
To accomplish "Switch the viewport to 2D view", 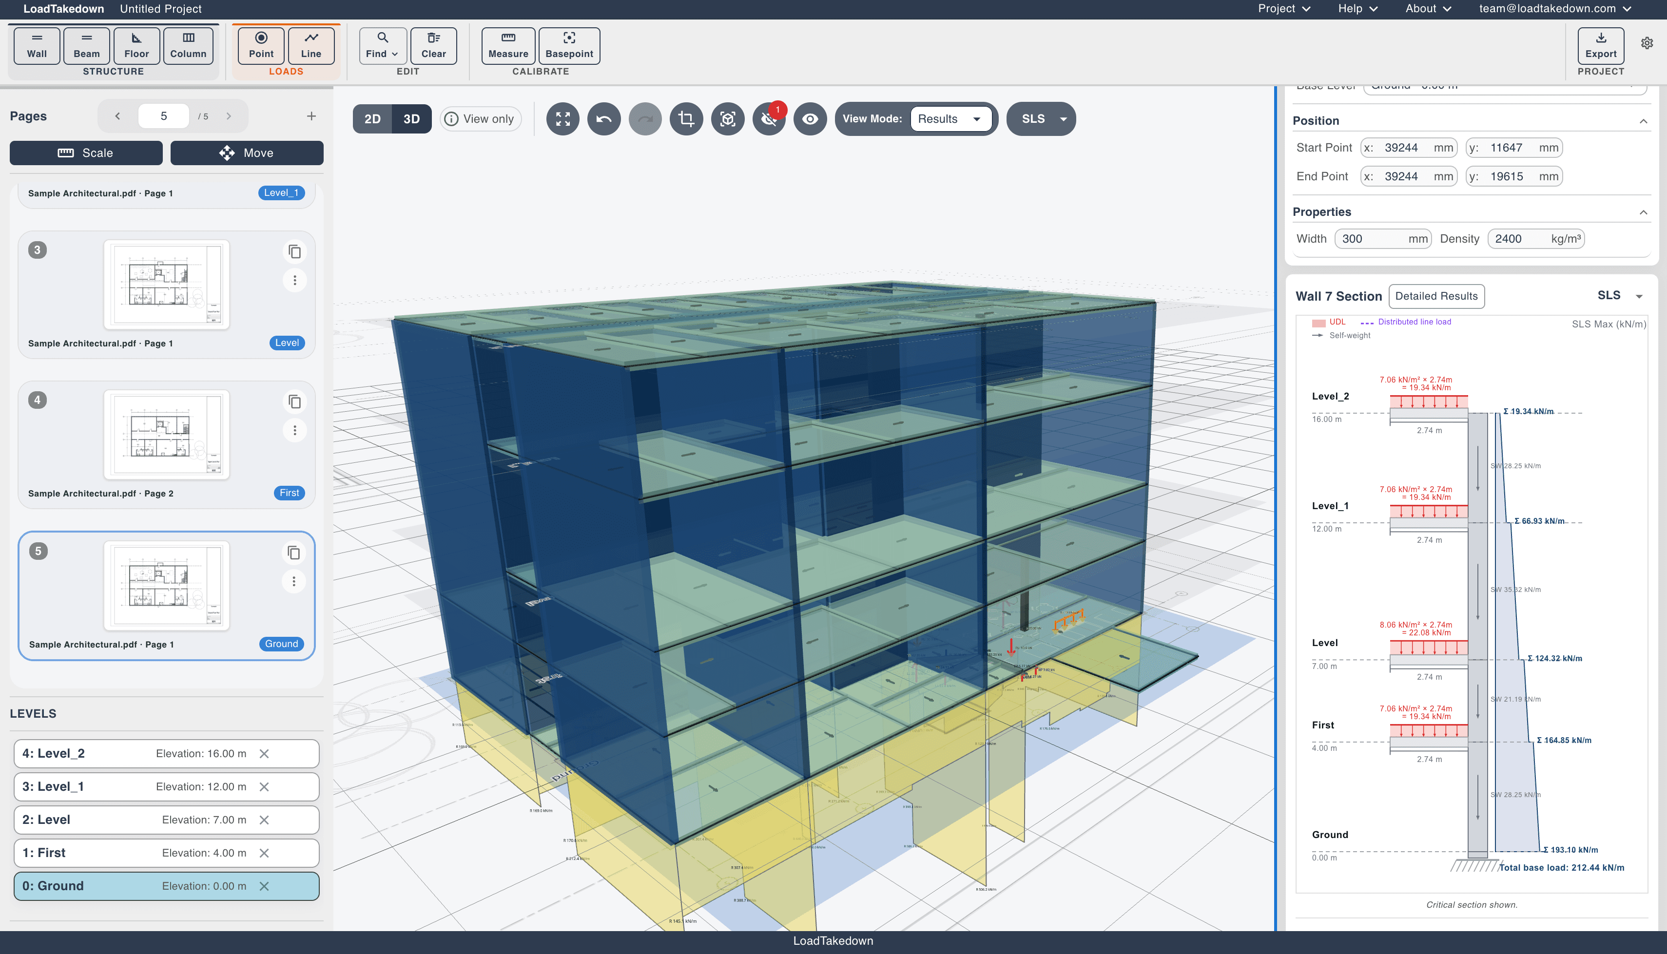I will click(372, 118).
